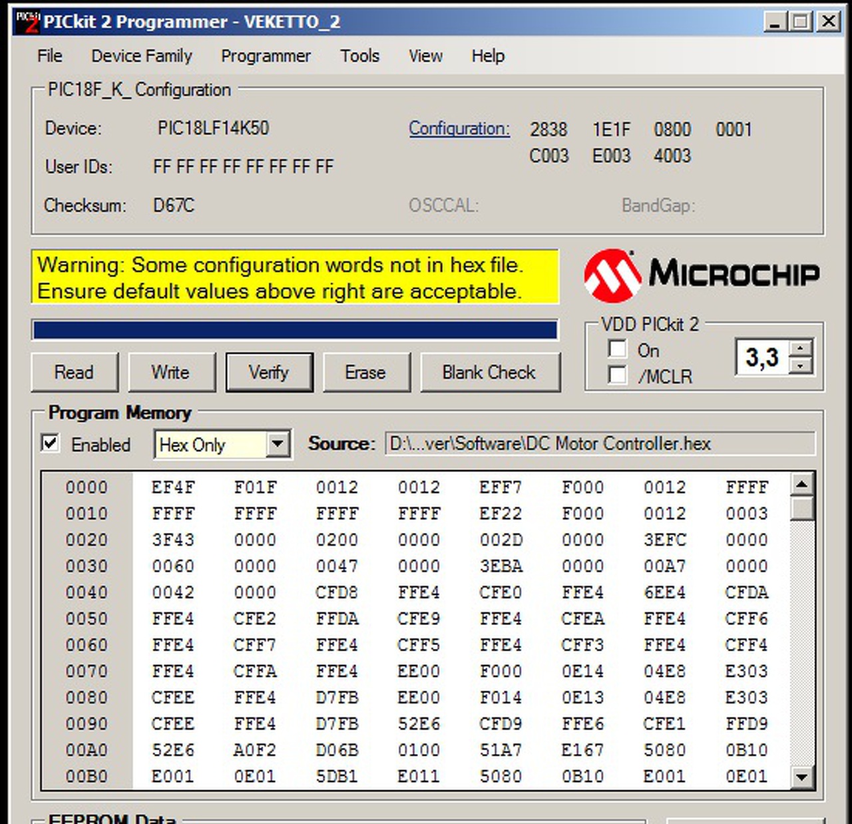Click the device name PIC18LF14K50
Image resolution: width=852 pixels, height=824 pixels.
(213, 128)
